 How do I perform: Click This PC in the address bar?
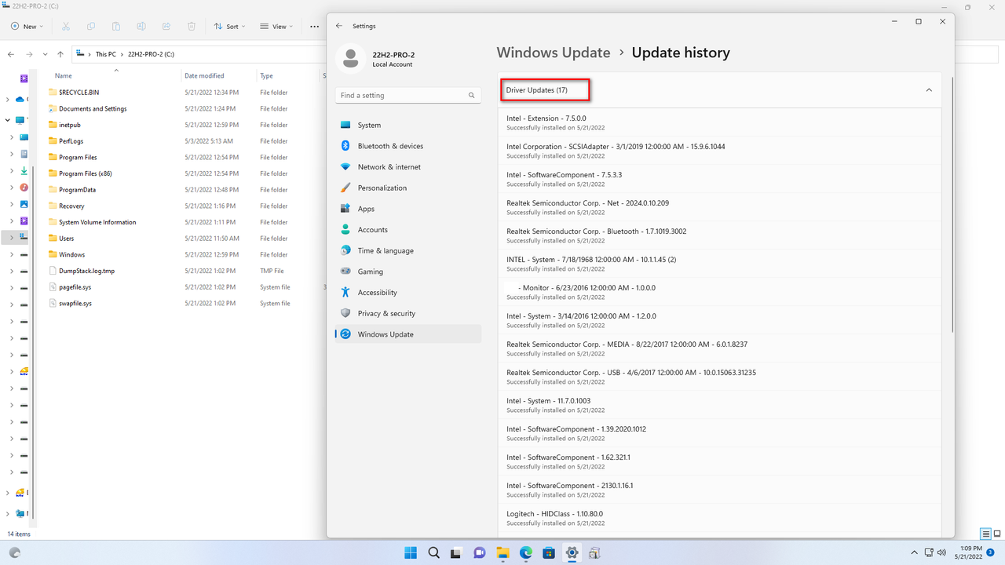pyautogui.click(x=106, y=54)
